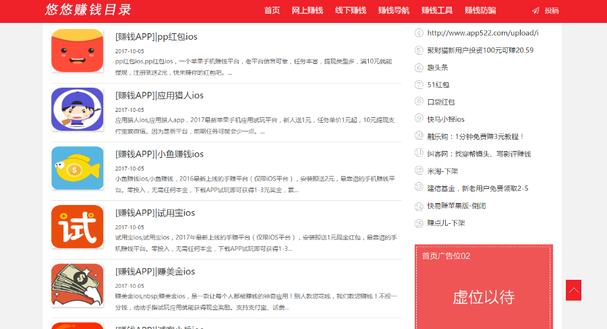This screenshot has width=607, height=329.
Task: Go to 首页 in the navigation bar
Action: (272, 11)
